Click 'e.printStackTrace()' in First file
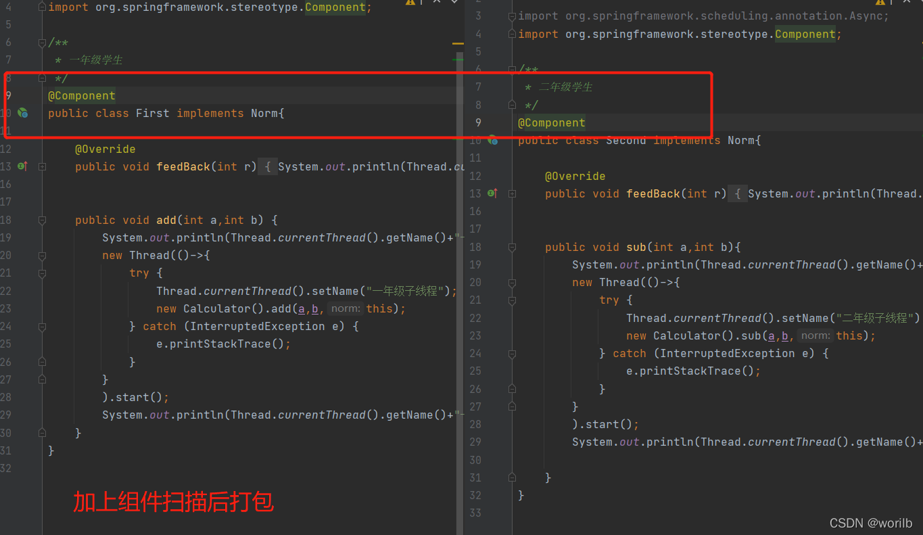923x535 pixels. tap(220, 344)
